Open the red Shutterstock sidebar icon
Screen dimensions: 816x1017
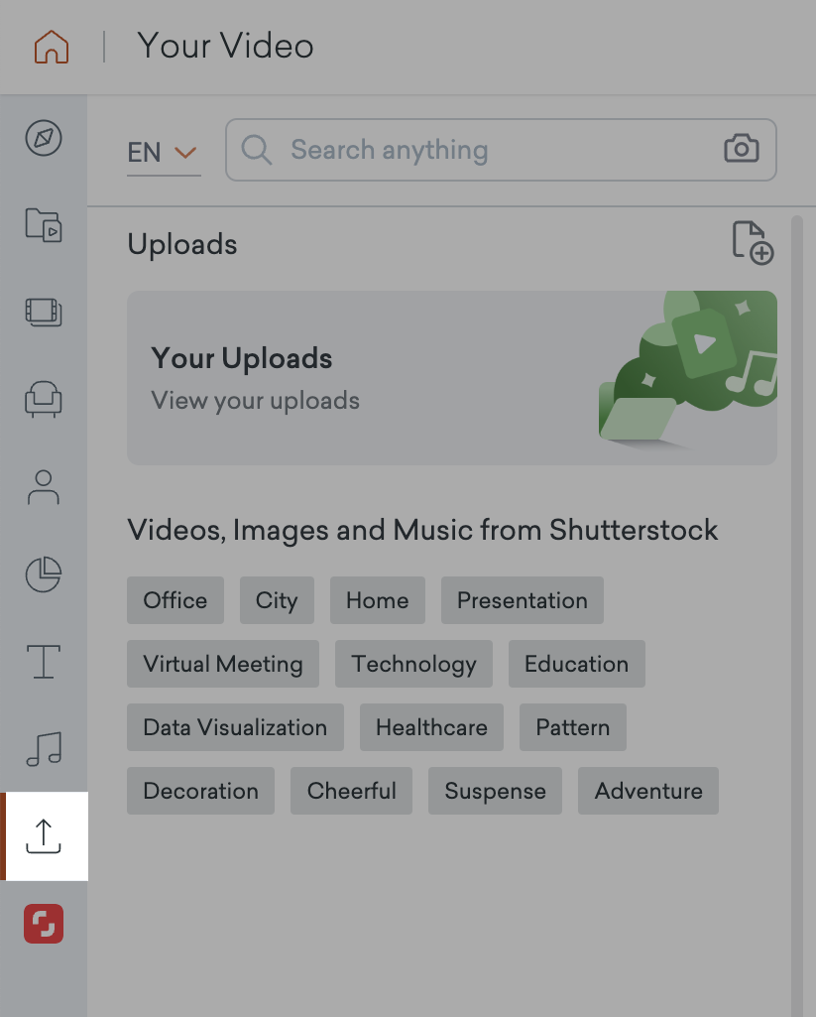(x=44, y=924)
